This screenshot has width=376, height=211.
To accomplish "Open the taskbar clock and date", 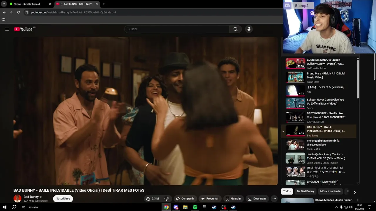I will click(360, 207).
